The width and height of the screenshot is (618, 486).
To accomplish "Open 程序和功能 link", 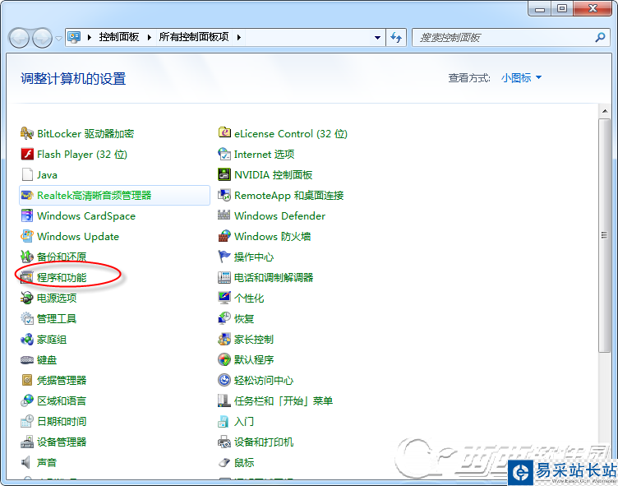I will click(x=62, y=278).
